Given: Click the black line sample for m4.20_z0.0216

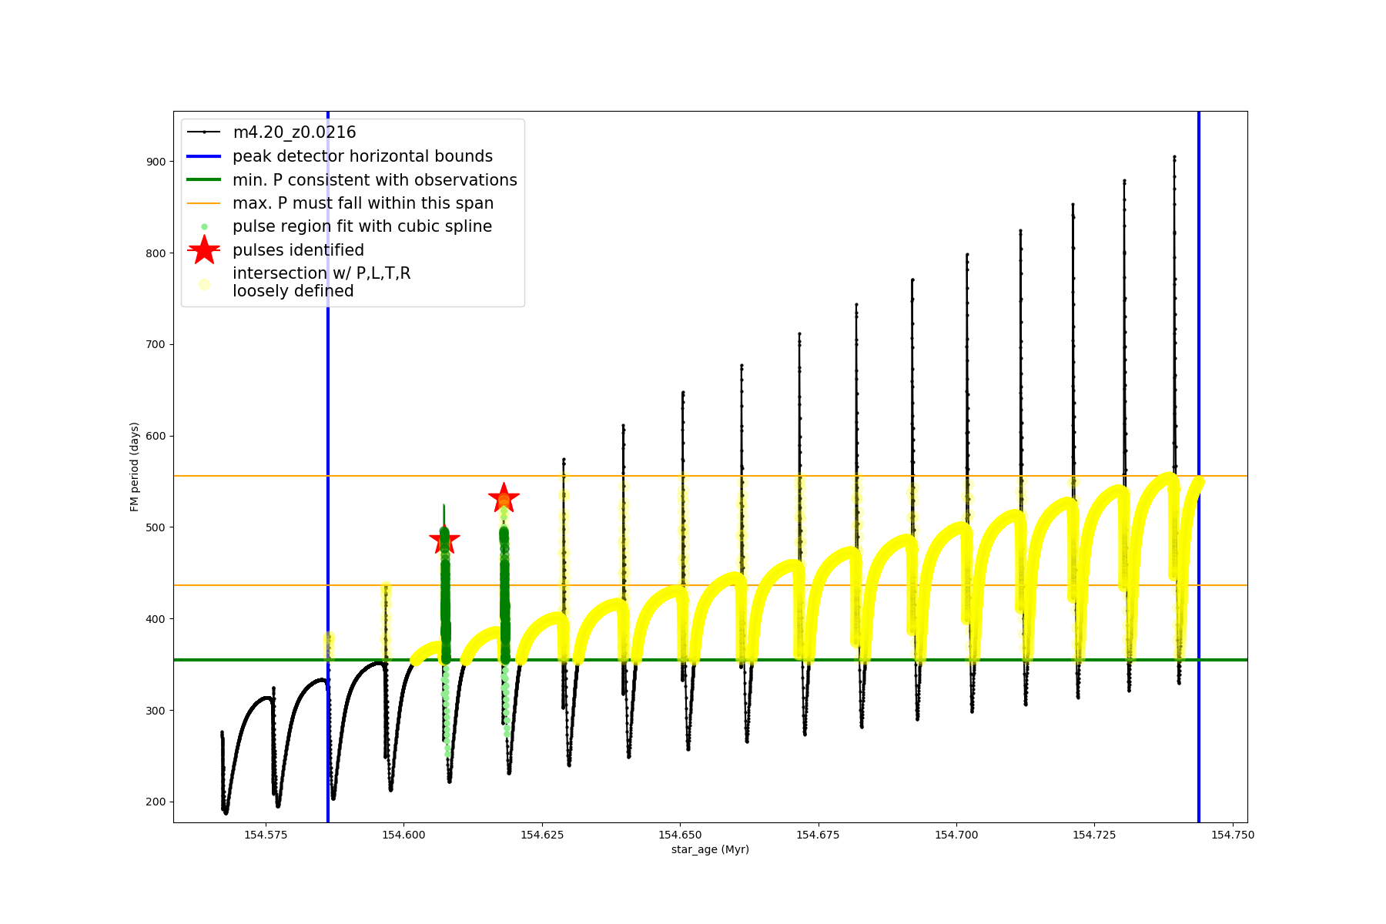Looking at the screenshot, I should 204,132.
